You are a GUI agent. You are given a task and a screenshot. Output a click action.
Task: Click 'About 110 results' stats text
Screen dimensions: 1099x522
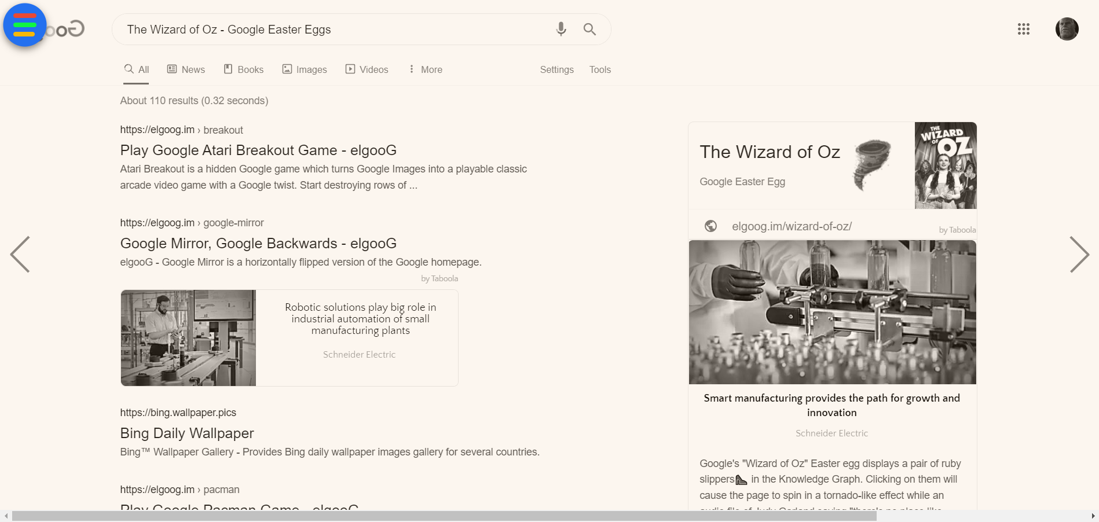pyautogui.click(x=194, y=101)
